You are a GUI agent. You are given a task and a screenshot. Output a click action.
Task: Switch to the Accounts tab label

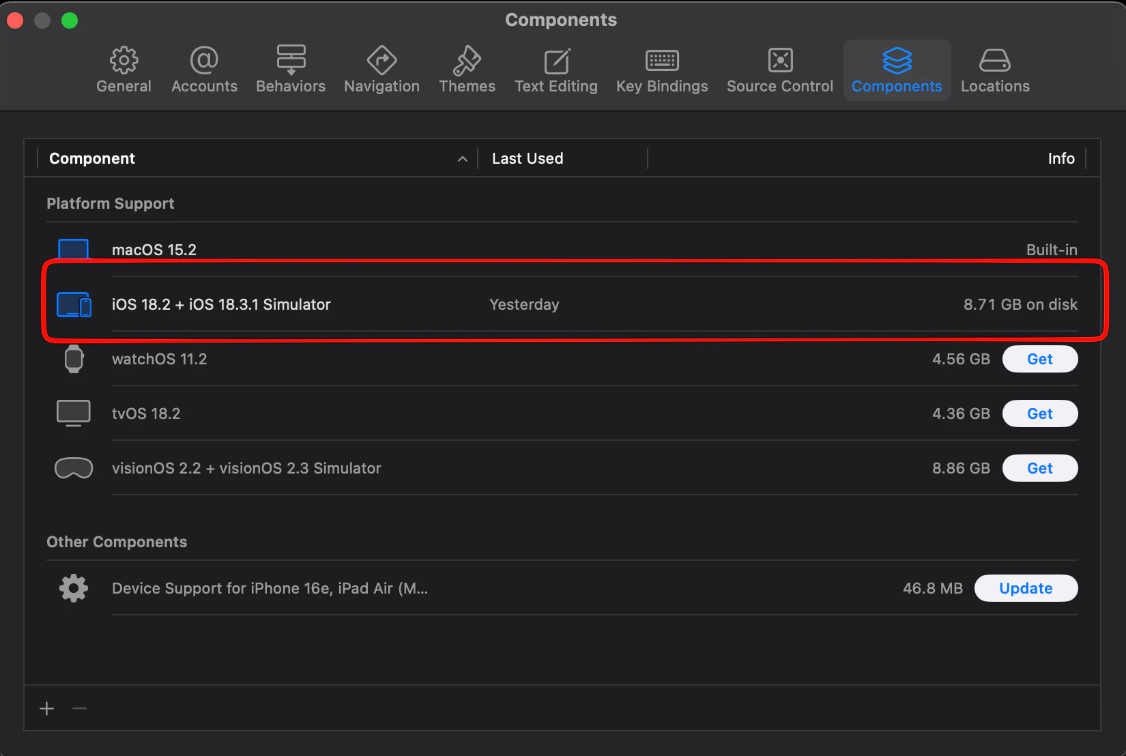tap(204, 87)
